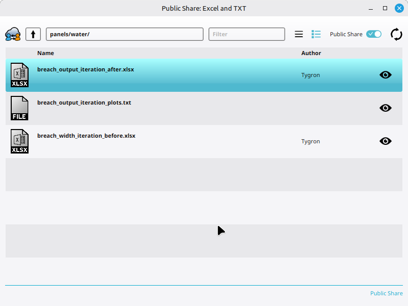Preview breach_width_iteration_before.xlsx with the eye icon
Image resolution: width=408 pixels, height=306 pixels.
coord(386,141)
